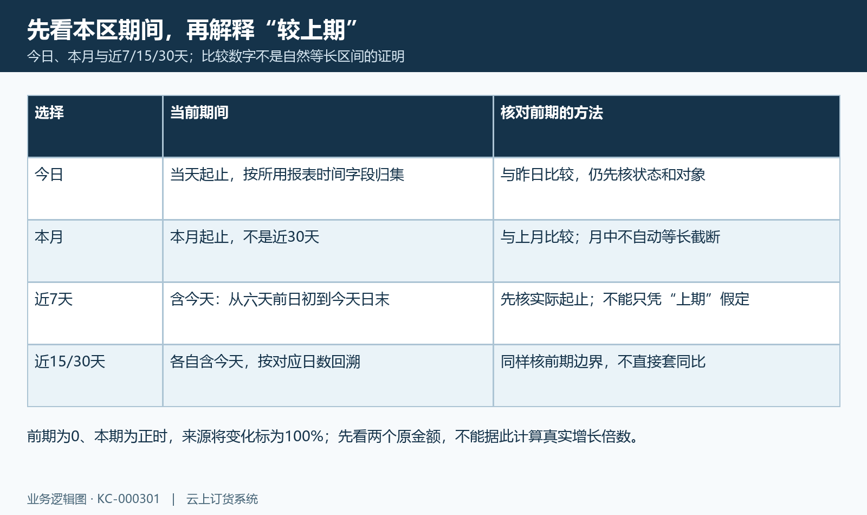
Task: Select the '选择' column header
Action: tap(95, 126)
